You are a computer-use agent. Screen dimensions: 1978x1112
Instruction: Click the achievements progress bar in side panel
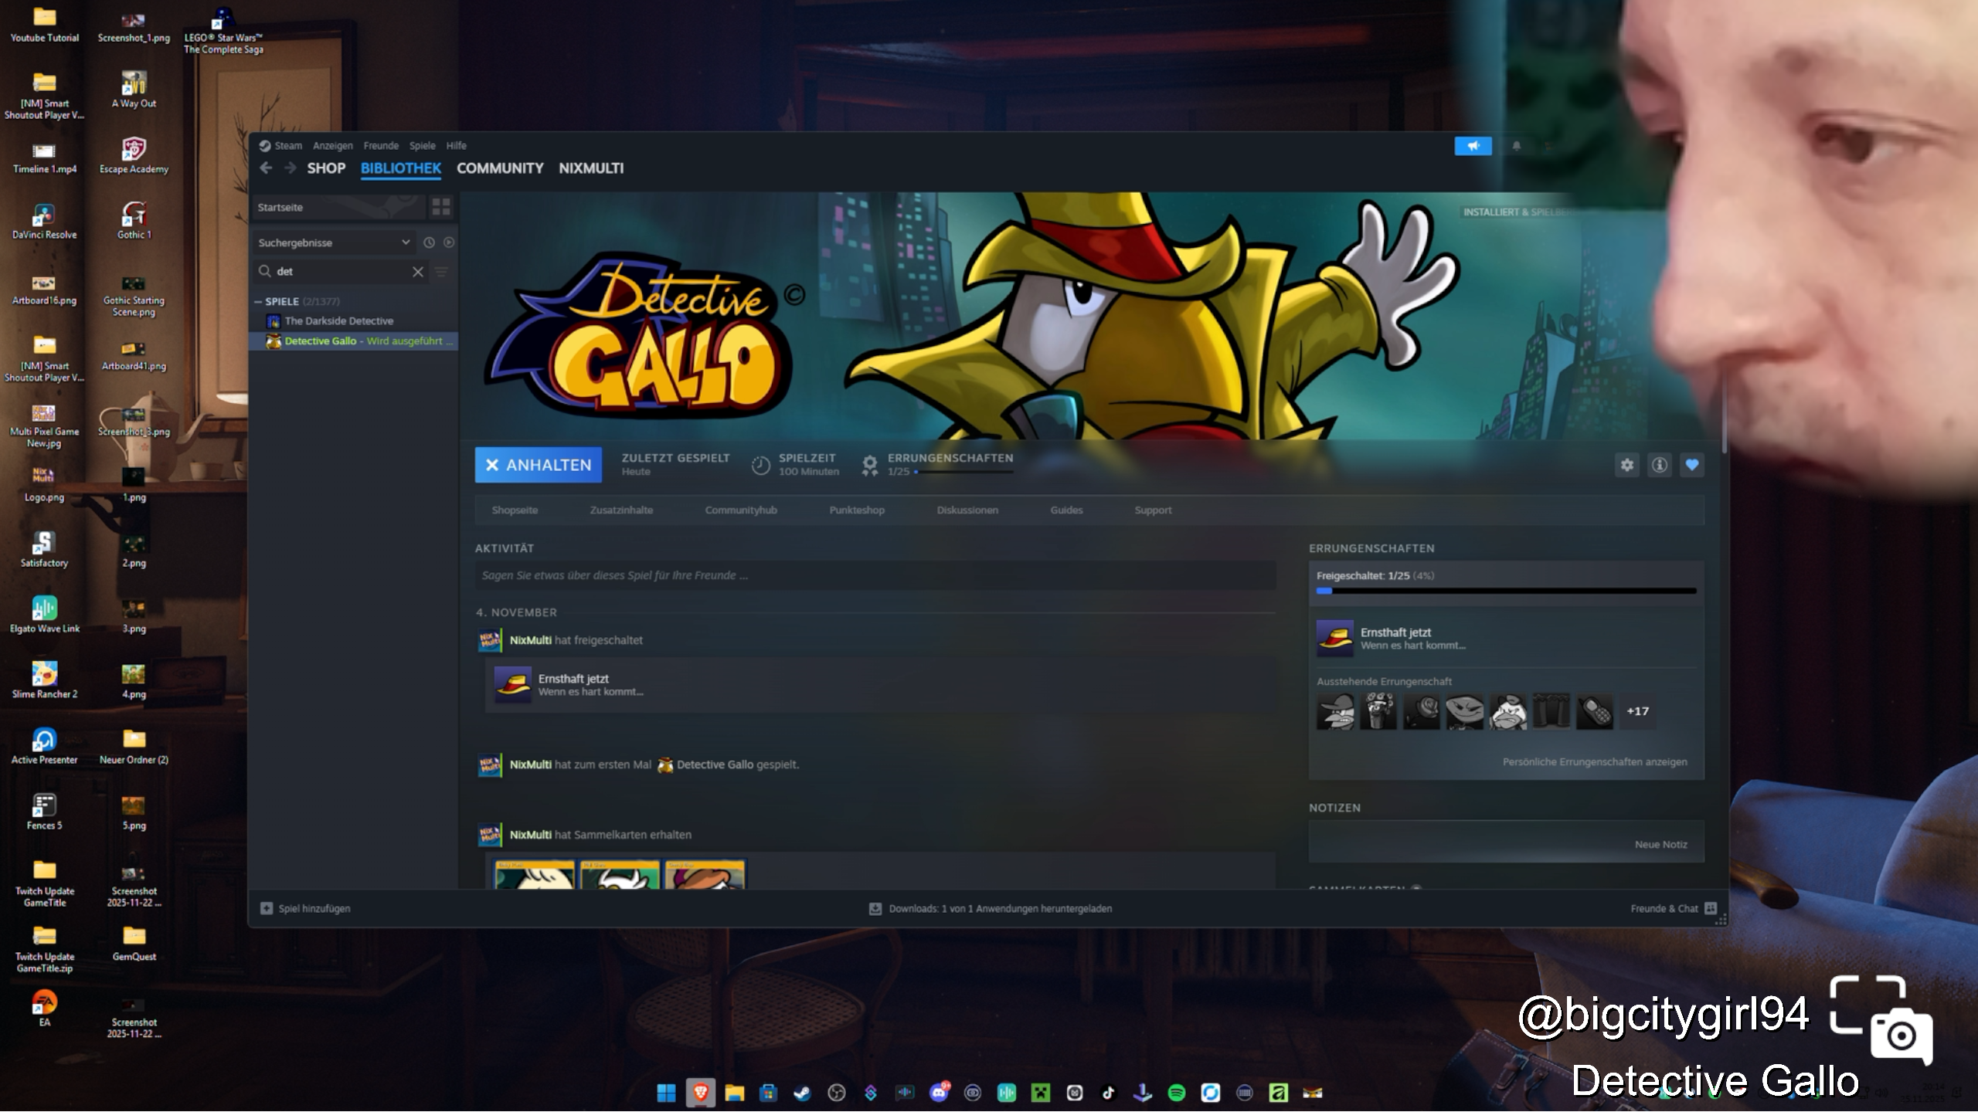pyautogui.click(x=1506, y=592)
